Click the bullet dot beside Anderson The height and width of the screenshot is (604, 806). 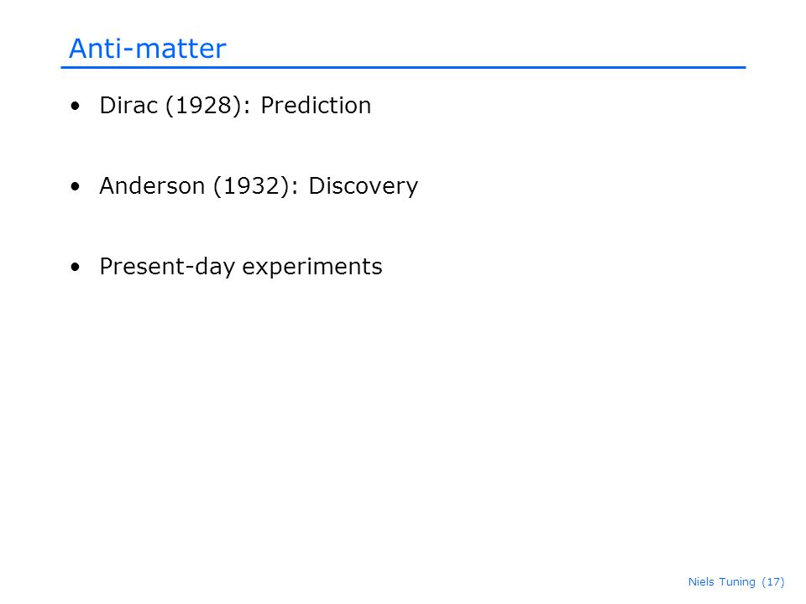pyautogui.click(x=76, y=186)
